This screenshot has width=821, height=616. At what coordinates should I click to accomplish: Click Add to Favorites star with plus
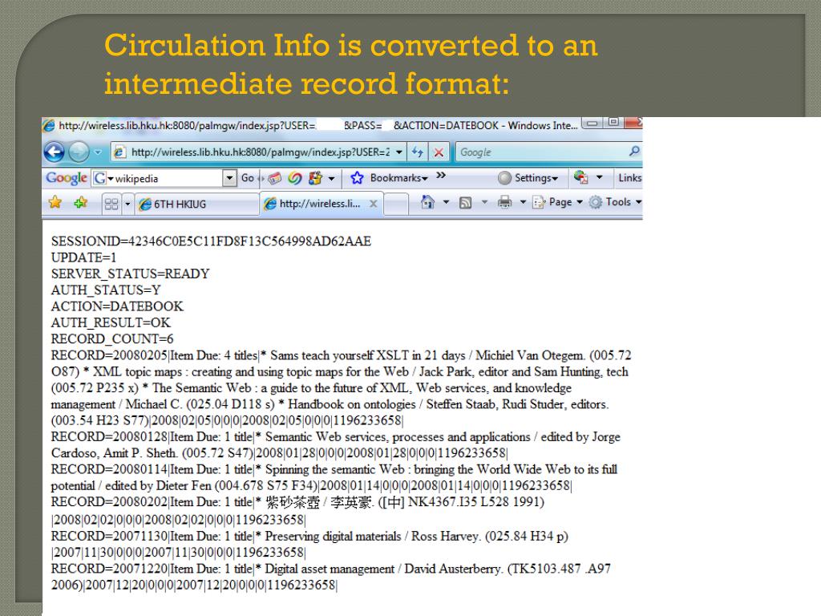tap(80, 202)
